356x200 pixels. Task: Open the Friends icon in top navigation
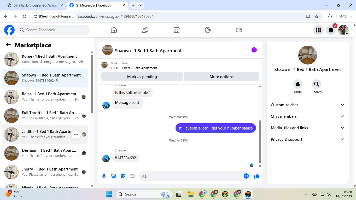tap(145, 30)
